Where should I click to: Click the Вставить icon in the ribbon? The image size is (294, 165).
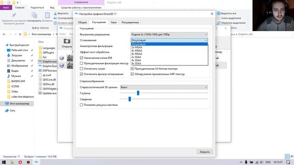tap(47, 16)
